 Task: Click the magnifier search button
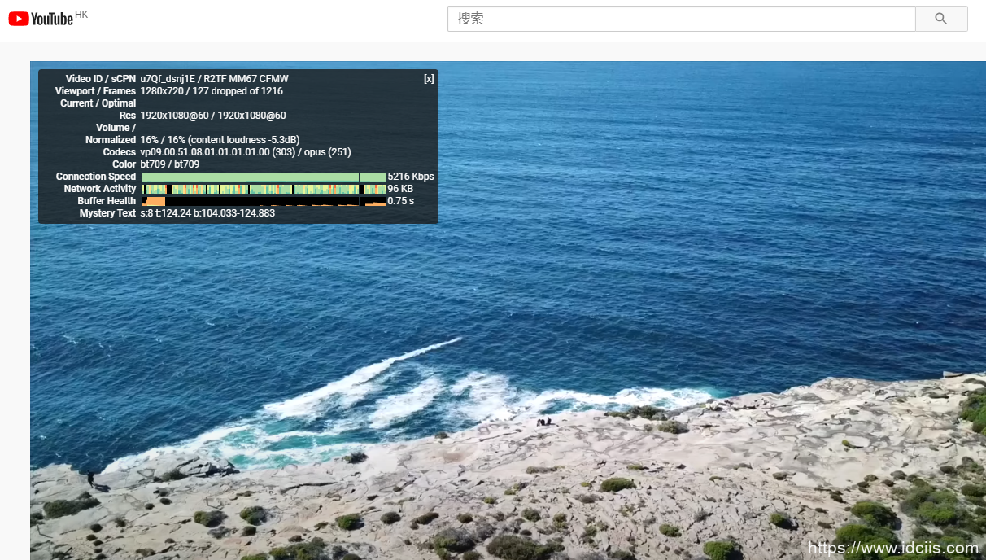pos(941,19)
